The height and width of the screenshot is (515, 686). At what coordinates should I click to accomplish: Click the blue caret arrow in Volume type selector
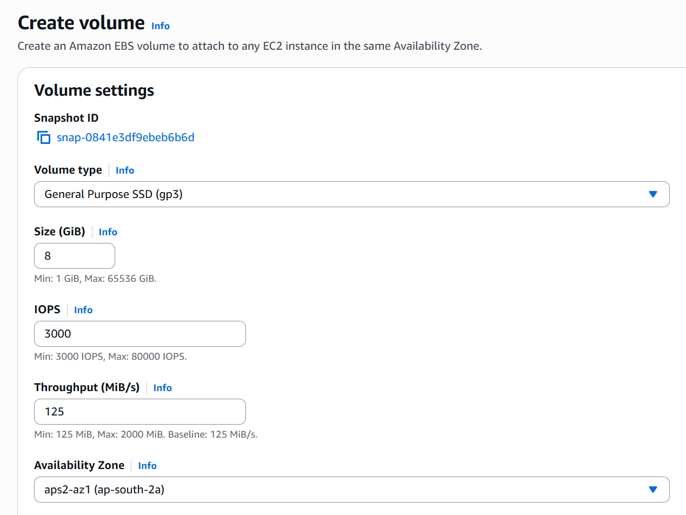[x=652, y=194]
